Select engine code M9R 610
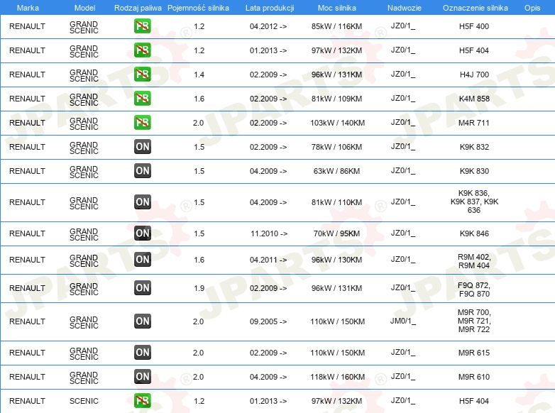The image size is (555, 413). [x=474, y=377]
